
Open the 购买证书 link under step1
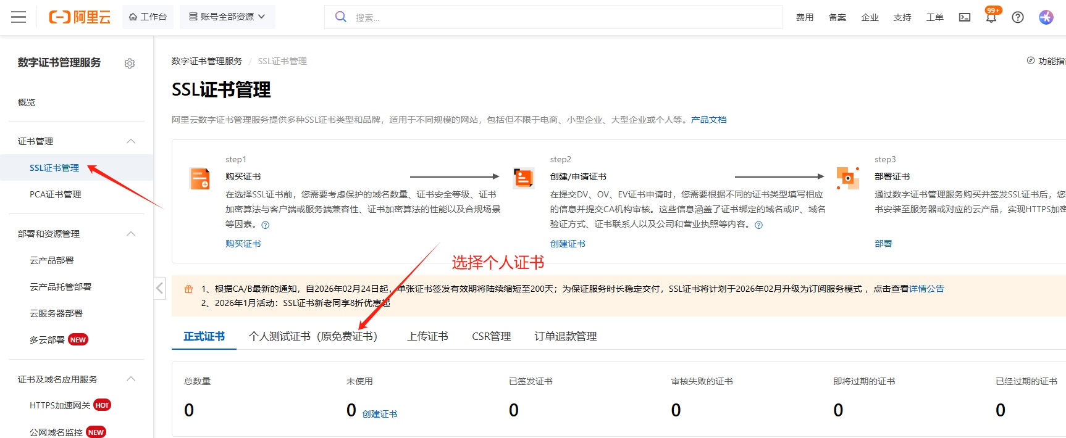click(243, 244)
